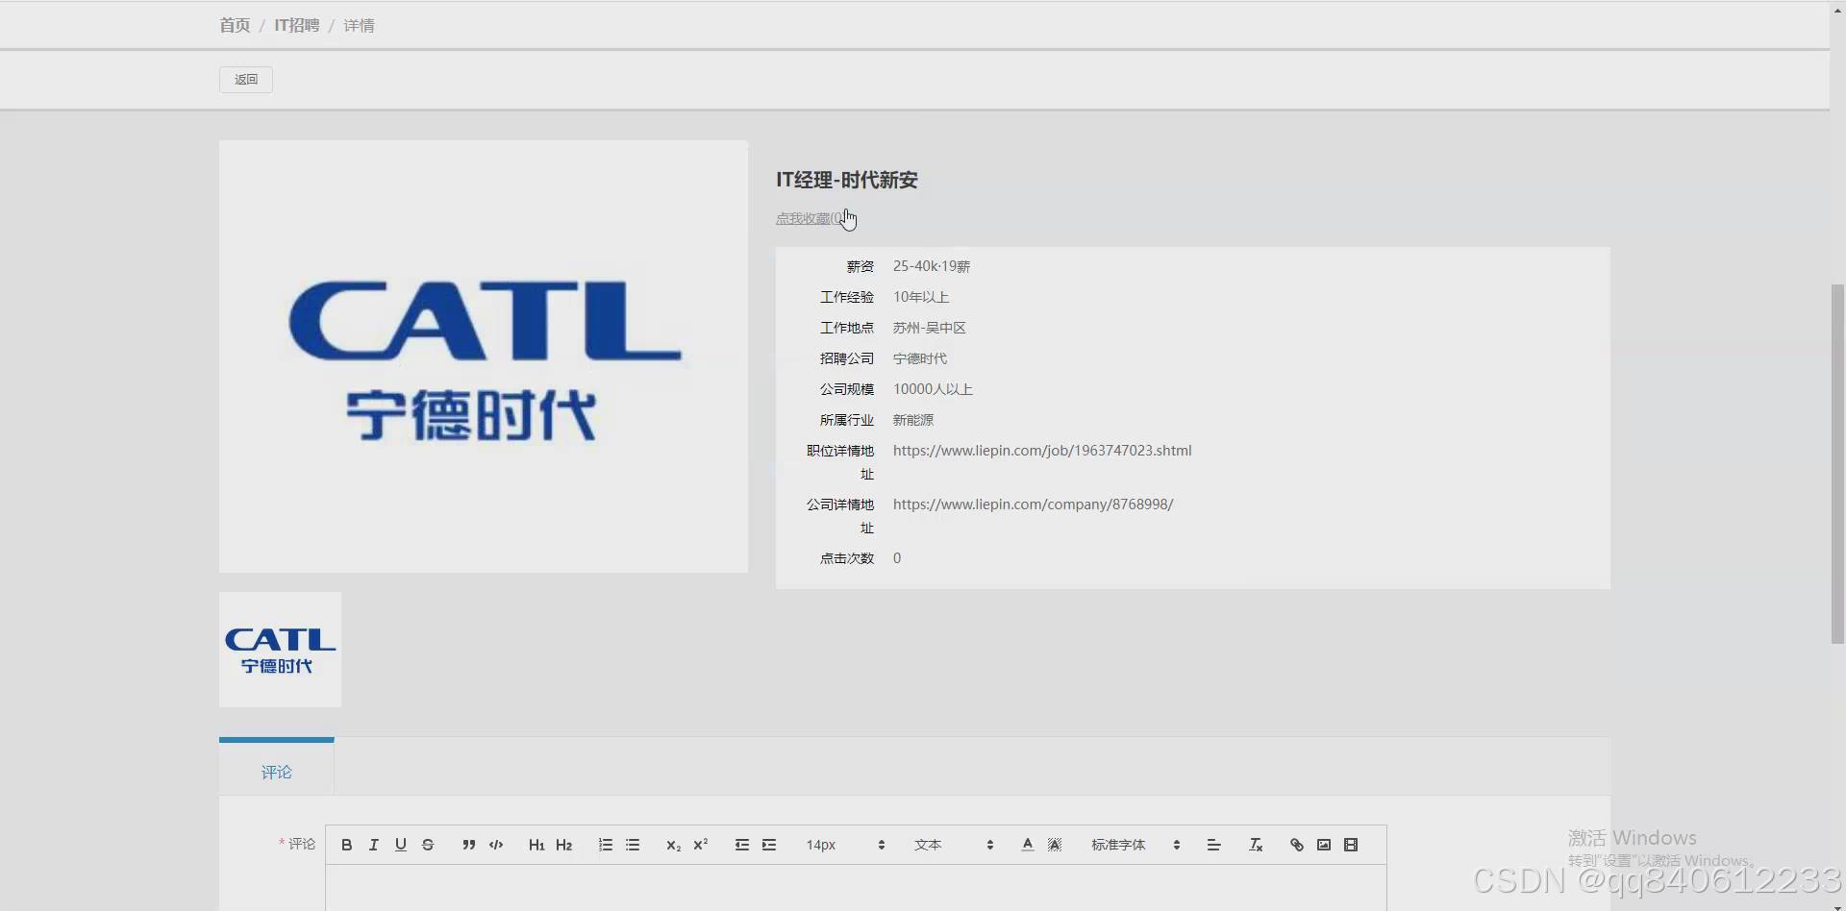This screenshot has width=1846, height=911.
Task: Toggle italic formatting in comment editor
Action: (x=374, y=845)
